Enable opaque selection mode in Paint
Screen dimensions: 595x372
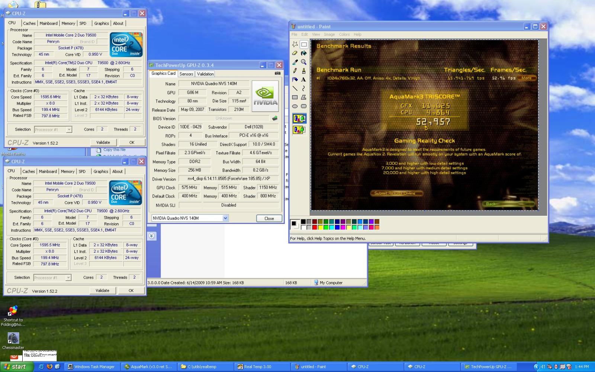pos(299,119)
